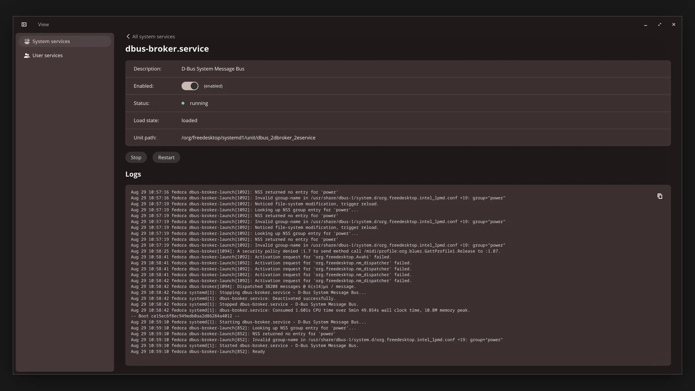Click the Description: label
Screen dimensions: 695x391
147,69
